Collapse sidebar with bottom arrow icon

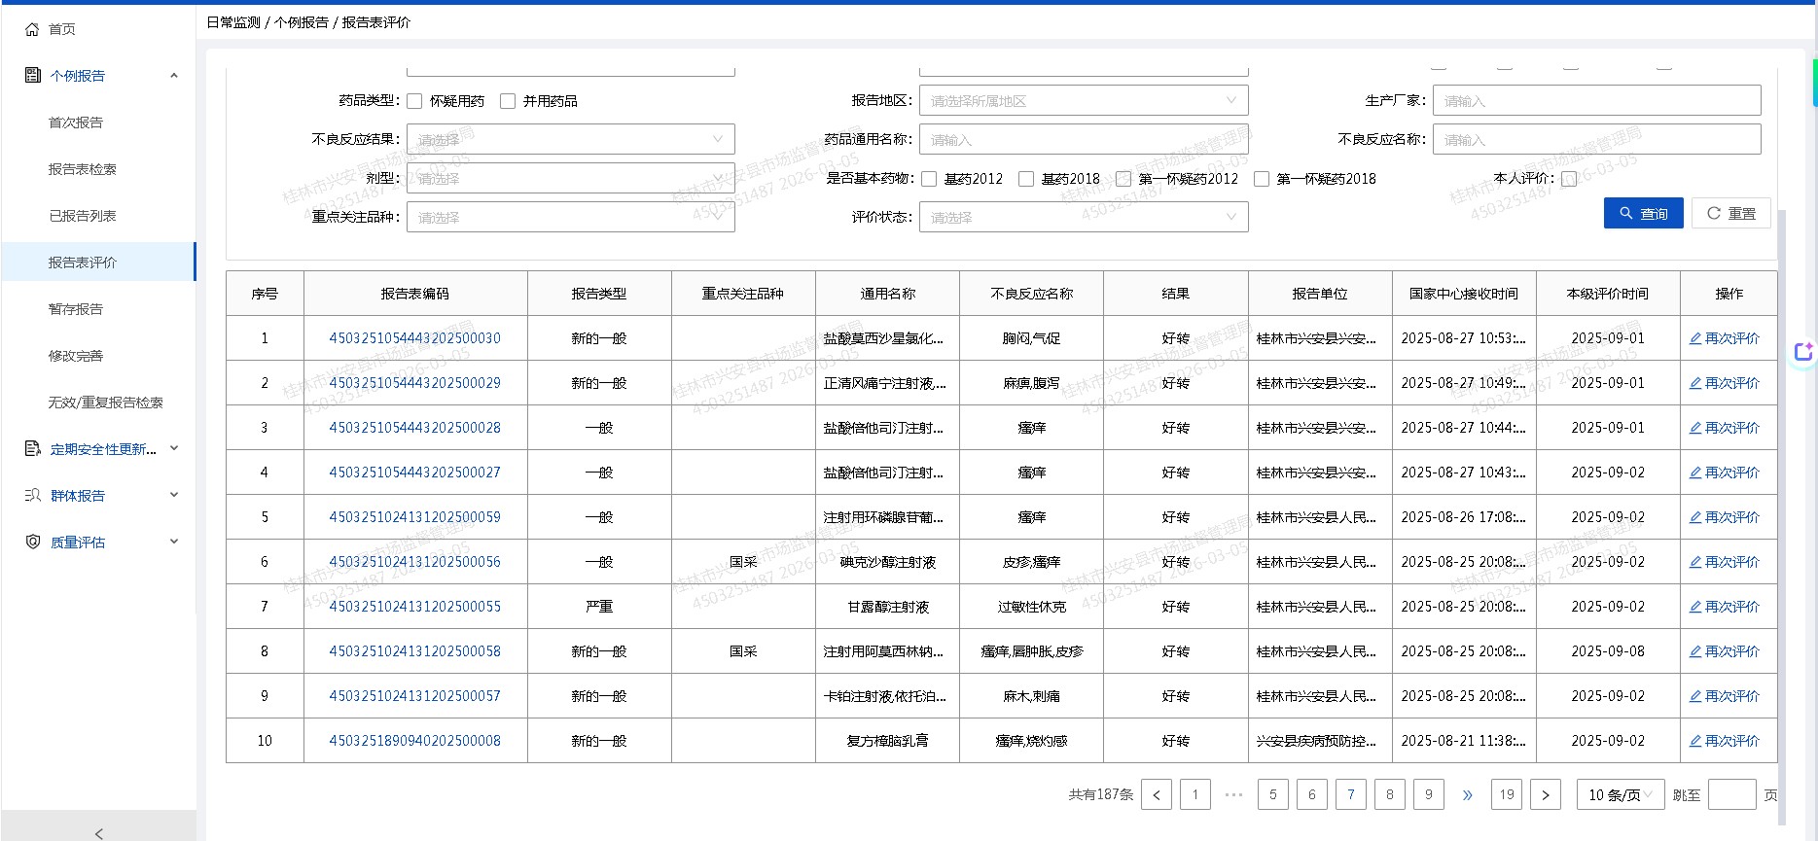coord(98,832)
